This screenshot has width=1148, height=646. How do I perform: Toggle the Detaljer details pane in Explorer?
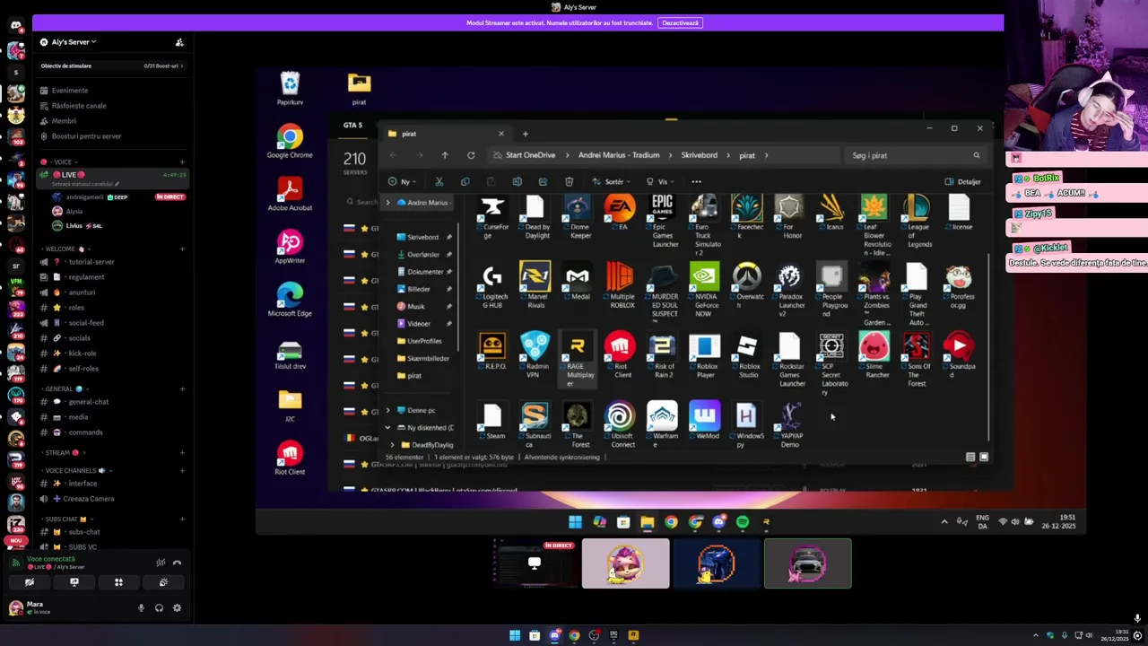tap(963, 181)
